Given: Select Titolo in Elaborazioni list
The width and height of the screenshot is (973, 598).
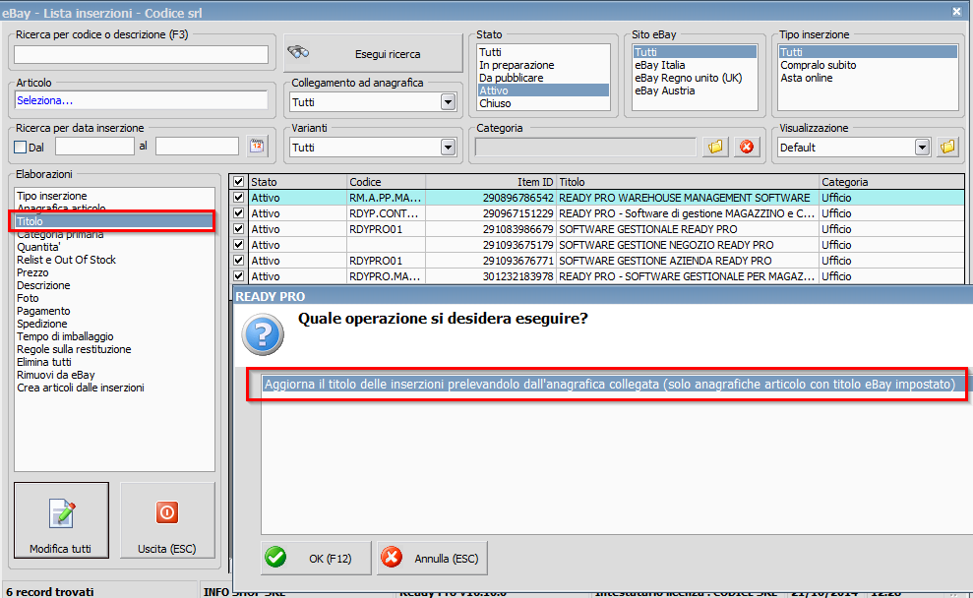Looking at the screenshot, I should pyautogui.click(x=114, y=221).
